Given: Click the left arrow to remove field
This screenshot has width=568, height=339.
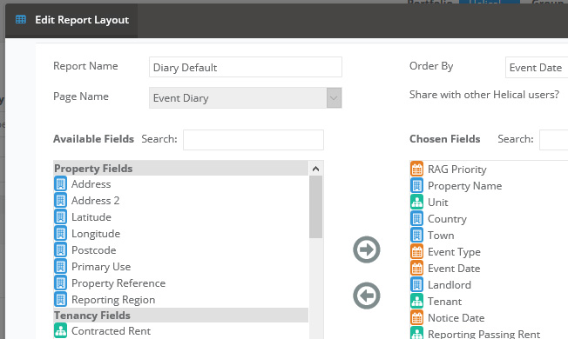Looking at the screenshot, I should [x=367, y=296].
